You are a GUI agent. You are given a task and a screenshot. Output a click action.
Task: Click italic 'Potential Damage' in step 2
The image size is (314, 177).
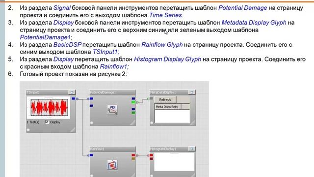tap(243, 8)
